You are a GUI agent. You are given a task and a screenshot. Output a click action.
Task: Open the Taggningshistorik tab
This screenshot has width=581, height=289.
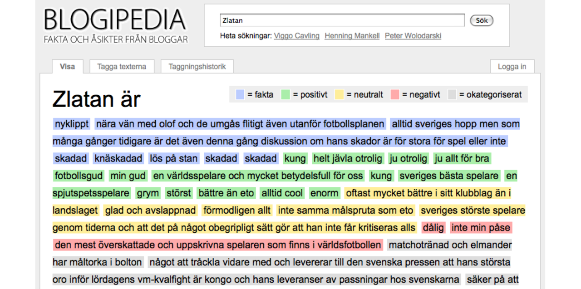coord(197,66)
